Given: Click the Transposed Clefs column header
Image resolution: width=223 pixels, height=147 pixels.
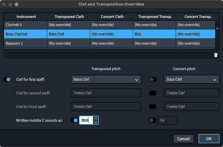Looking at the screenshot, I should click(68, 16).
